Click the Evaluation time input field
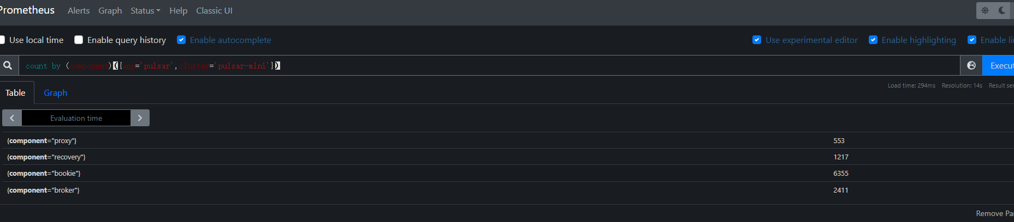The image size is (1014, 222). click(76, 118)
